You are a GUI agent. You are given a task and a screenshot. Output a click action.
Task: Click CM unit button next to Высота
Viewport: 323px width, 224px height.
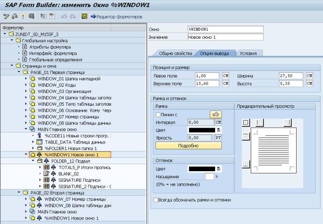(309, 84)
